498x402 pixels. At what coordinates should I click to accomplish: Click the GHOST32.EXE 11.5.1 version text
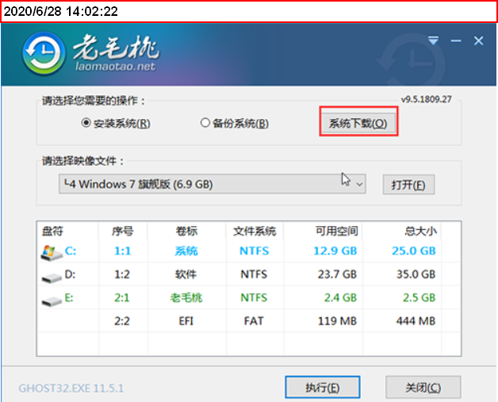(71, 388)
